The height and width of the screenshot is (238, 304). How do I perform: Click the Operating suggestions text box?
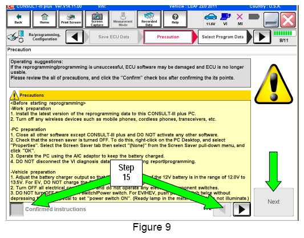[x=130, y=73]
